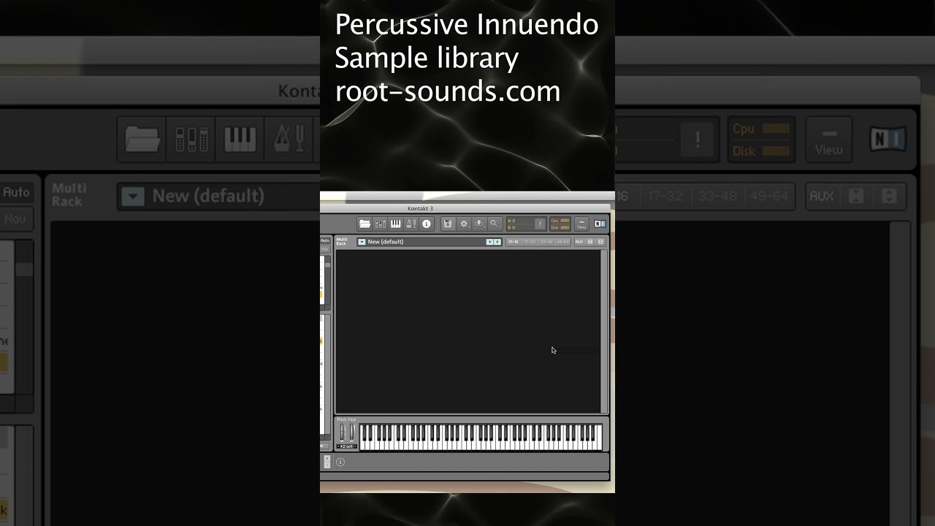The height and width of the screenshot is (526, 935).
Task: Click the mixer icon in blurred background copy
Action: 191,139
